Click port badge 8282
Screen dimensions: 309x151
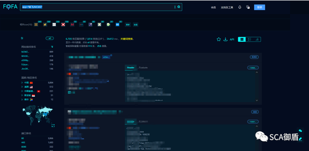[254, 57]
